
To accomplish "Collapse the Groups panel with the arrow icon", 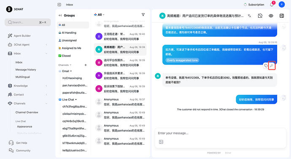I will pyautogui.click(x=60, y=16).
